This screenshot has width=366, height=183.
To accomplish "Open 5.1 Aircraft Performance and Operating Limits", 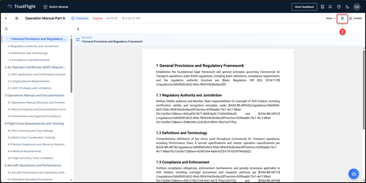I will click(x=37, y=173).
